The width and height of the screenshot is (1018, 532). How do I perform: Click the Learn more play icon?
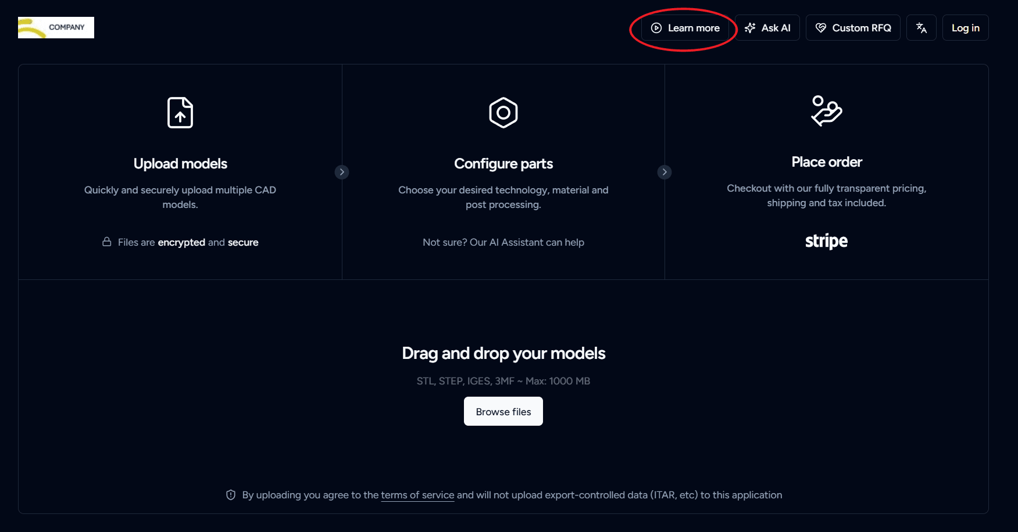pyautogui.click(x=656, y=28)
